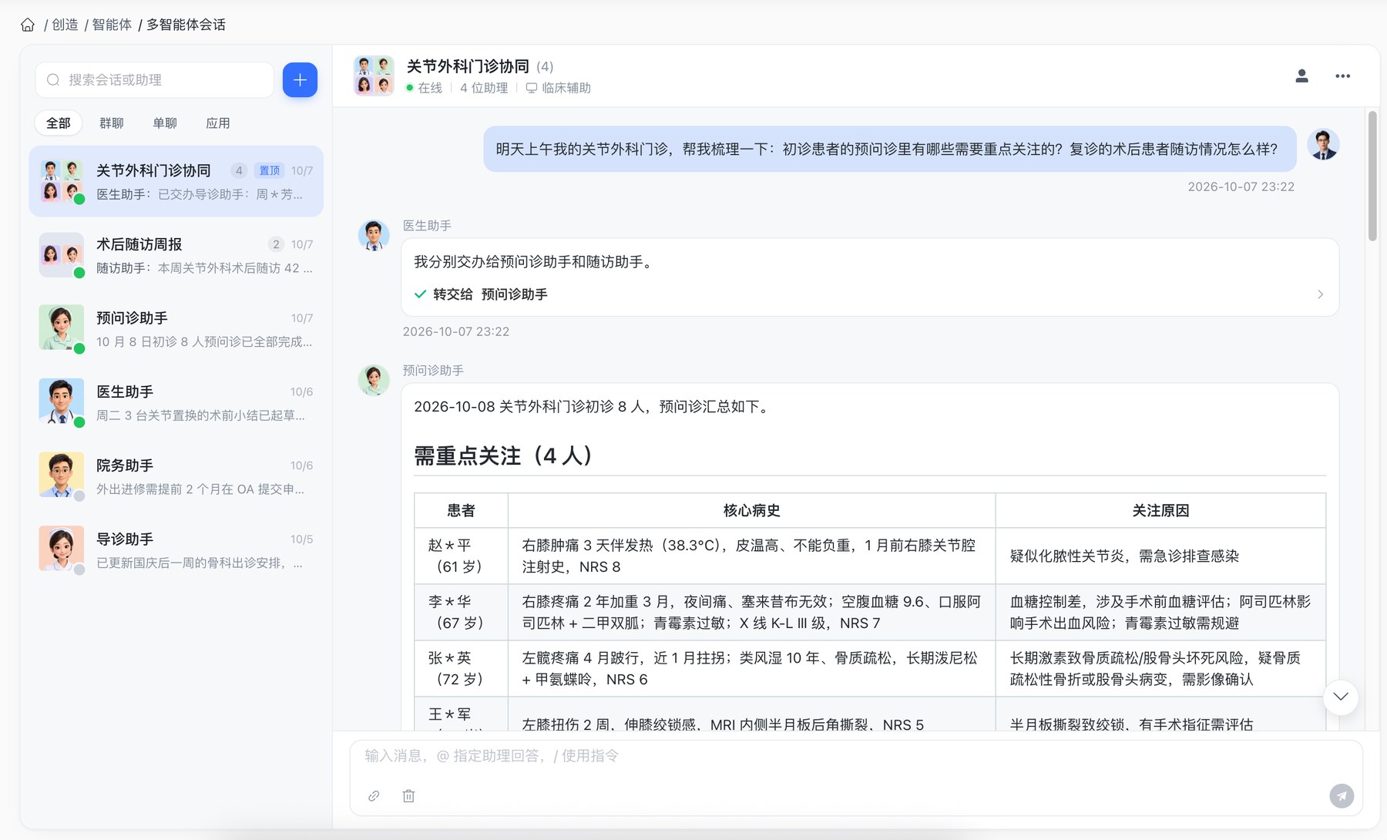Click the chat vertical scrollbar
This screenshot has height=840, width=1387.
(1372, 176)
